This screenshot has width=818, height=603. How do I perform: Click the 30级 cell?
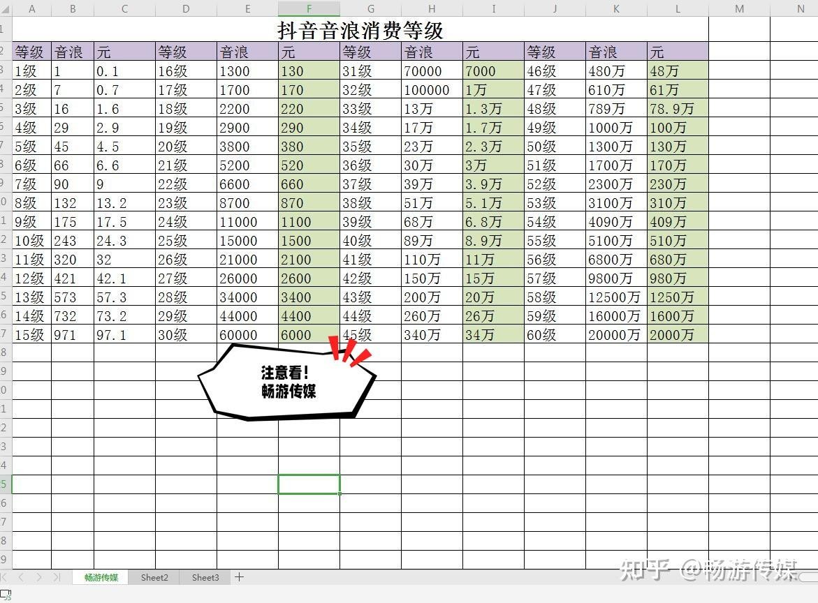(x=187, y=334)
